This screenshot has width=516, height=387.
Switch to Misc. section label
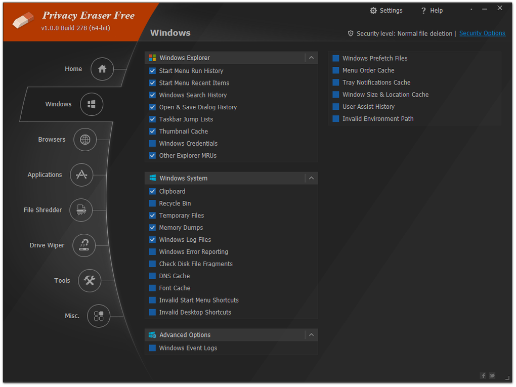click(72, 316)
